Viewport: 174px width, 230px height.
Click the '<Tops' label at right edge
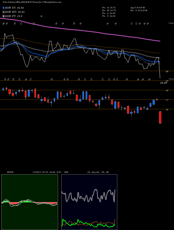[x=171, y=23]
